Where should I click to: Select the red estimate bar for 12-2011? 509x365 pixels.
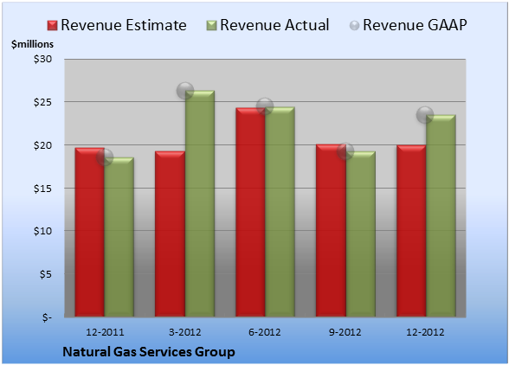pos(90,232)
